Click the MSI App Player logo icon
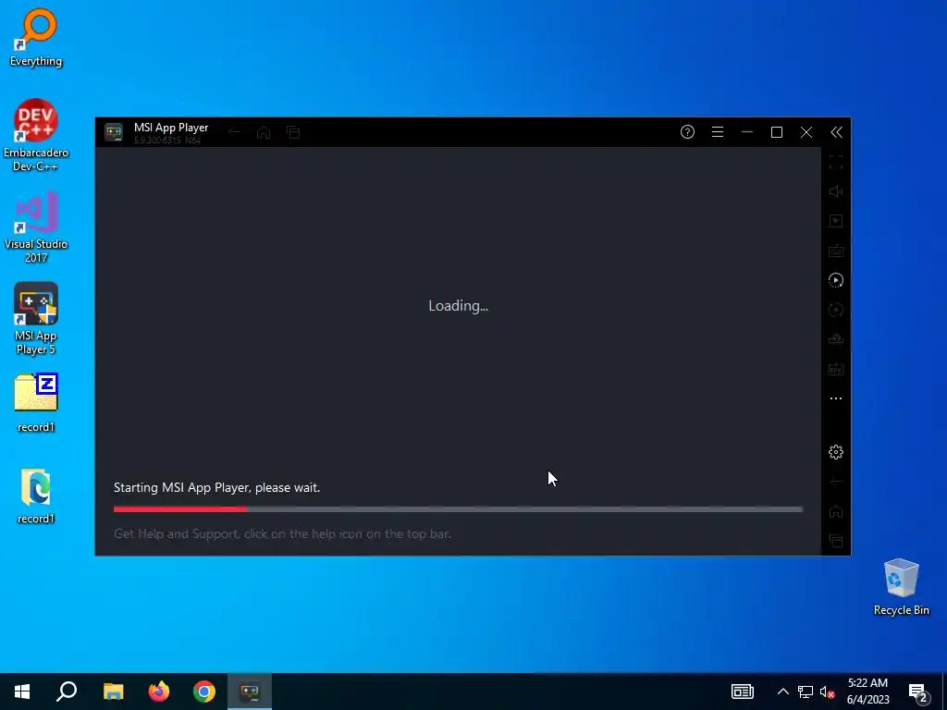 click(x=114, y=132)
